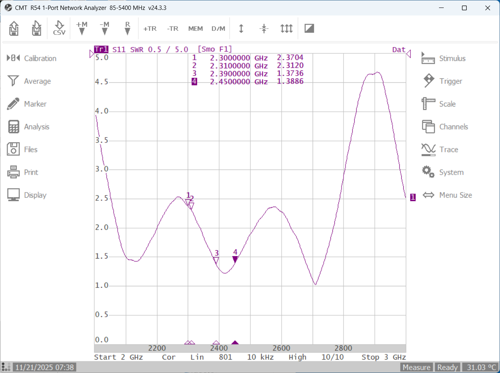Click the Start 2 GHz field
The height and width of the screenshot is (373, 500).
pyautogui.click(x=118, y=357)
